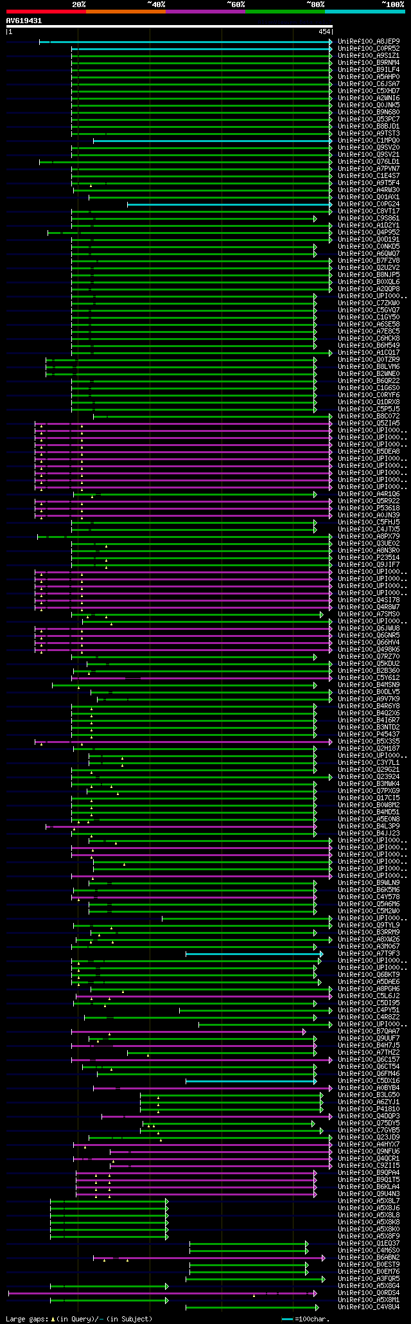Open hit UniRef100_C0PR52

click(x=369, y=49)
